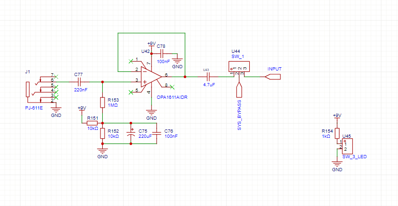Screen dimensions: 398x206
Task: Select capacitor C77 symbol
Action: coord(78,81)
